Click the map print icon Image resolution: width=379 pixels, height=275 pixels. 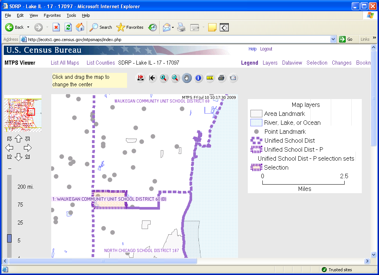pos(222,78)
